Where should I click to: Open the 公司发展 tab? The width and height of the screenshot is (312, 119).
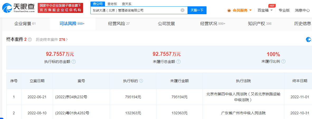(x=166, y=24)
